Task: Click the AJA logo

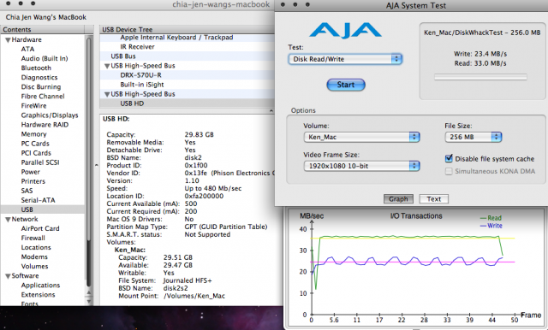Action: tap(345, 30)
